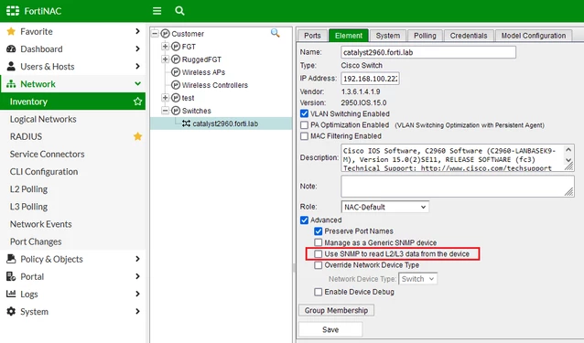Enable Device Debug checkbox
This screenshot has height=343, width=584.
click(x=318, y=292)
